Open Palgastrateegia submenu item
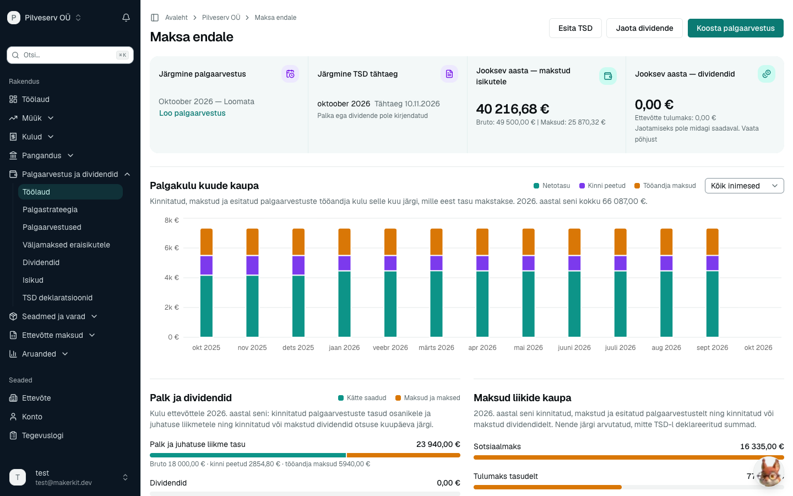Viewport: 793px width, 496px height. (x=70, y=209)
